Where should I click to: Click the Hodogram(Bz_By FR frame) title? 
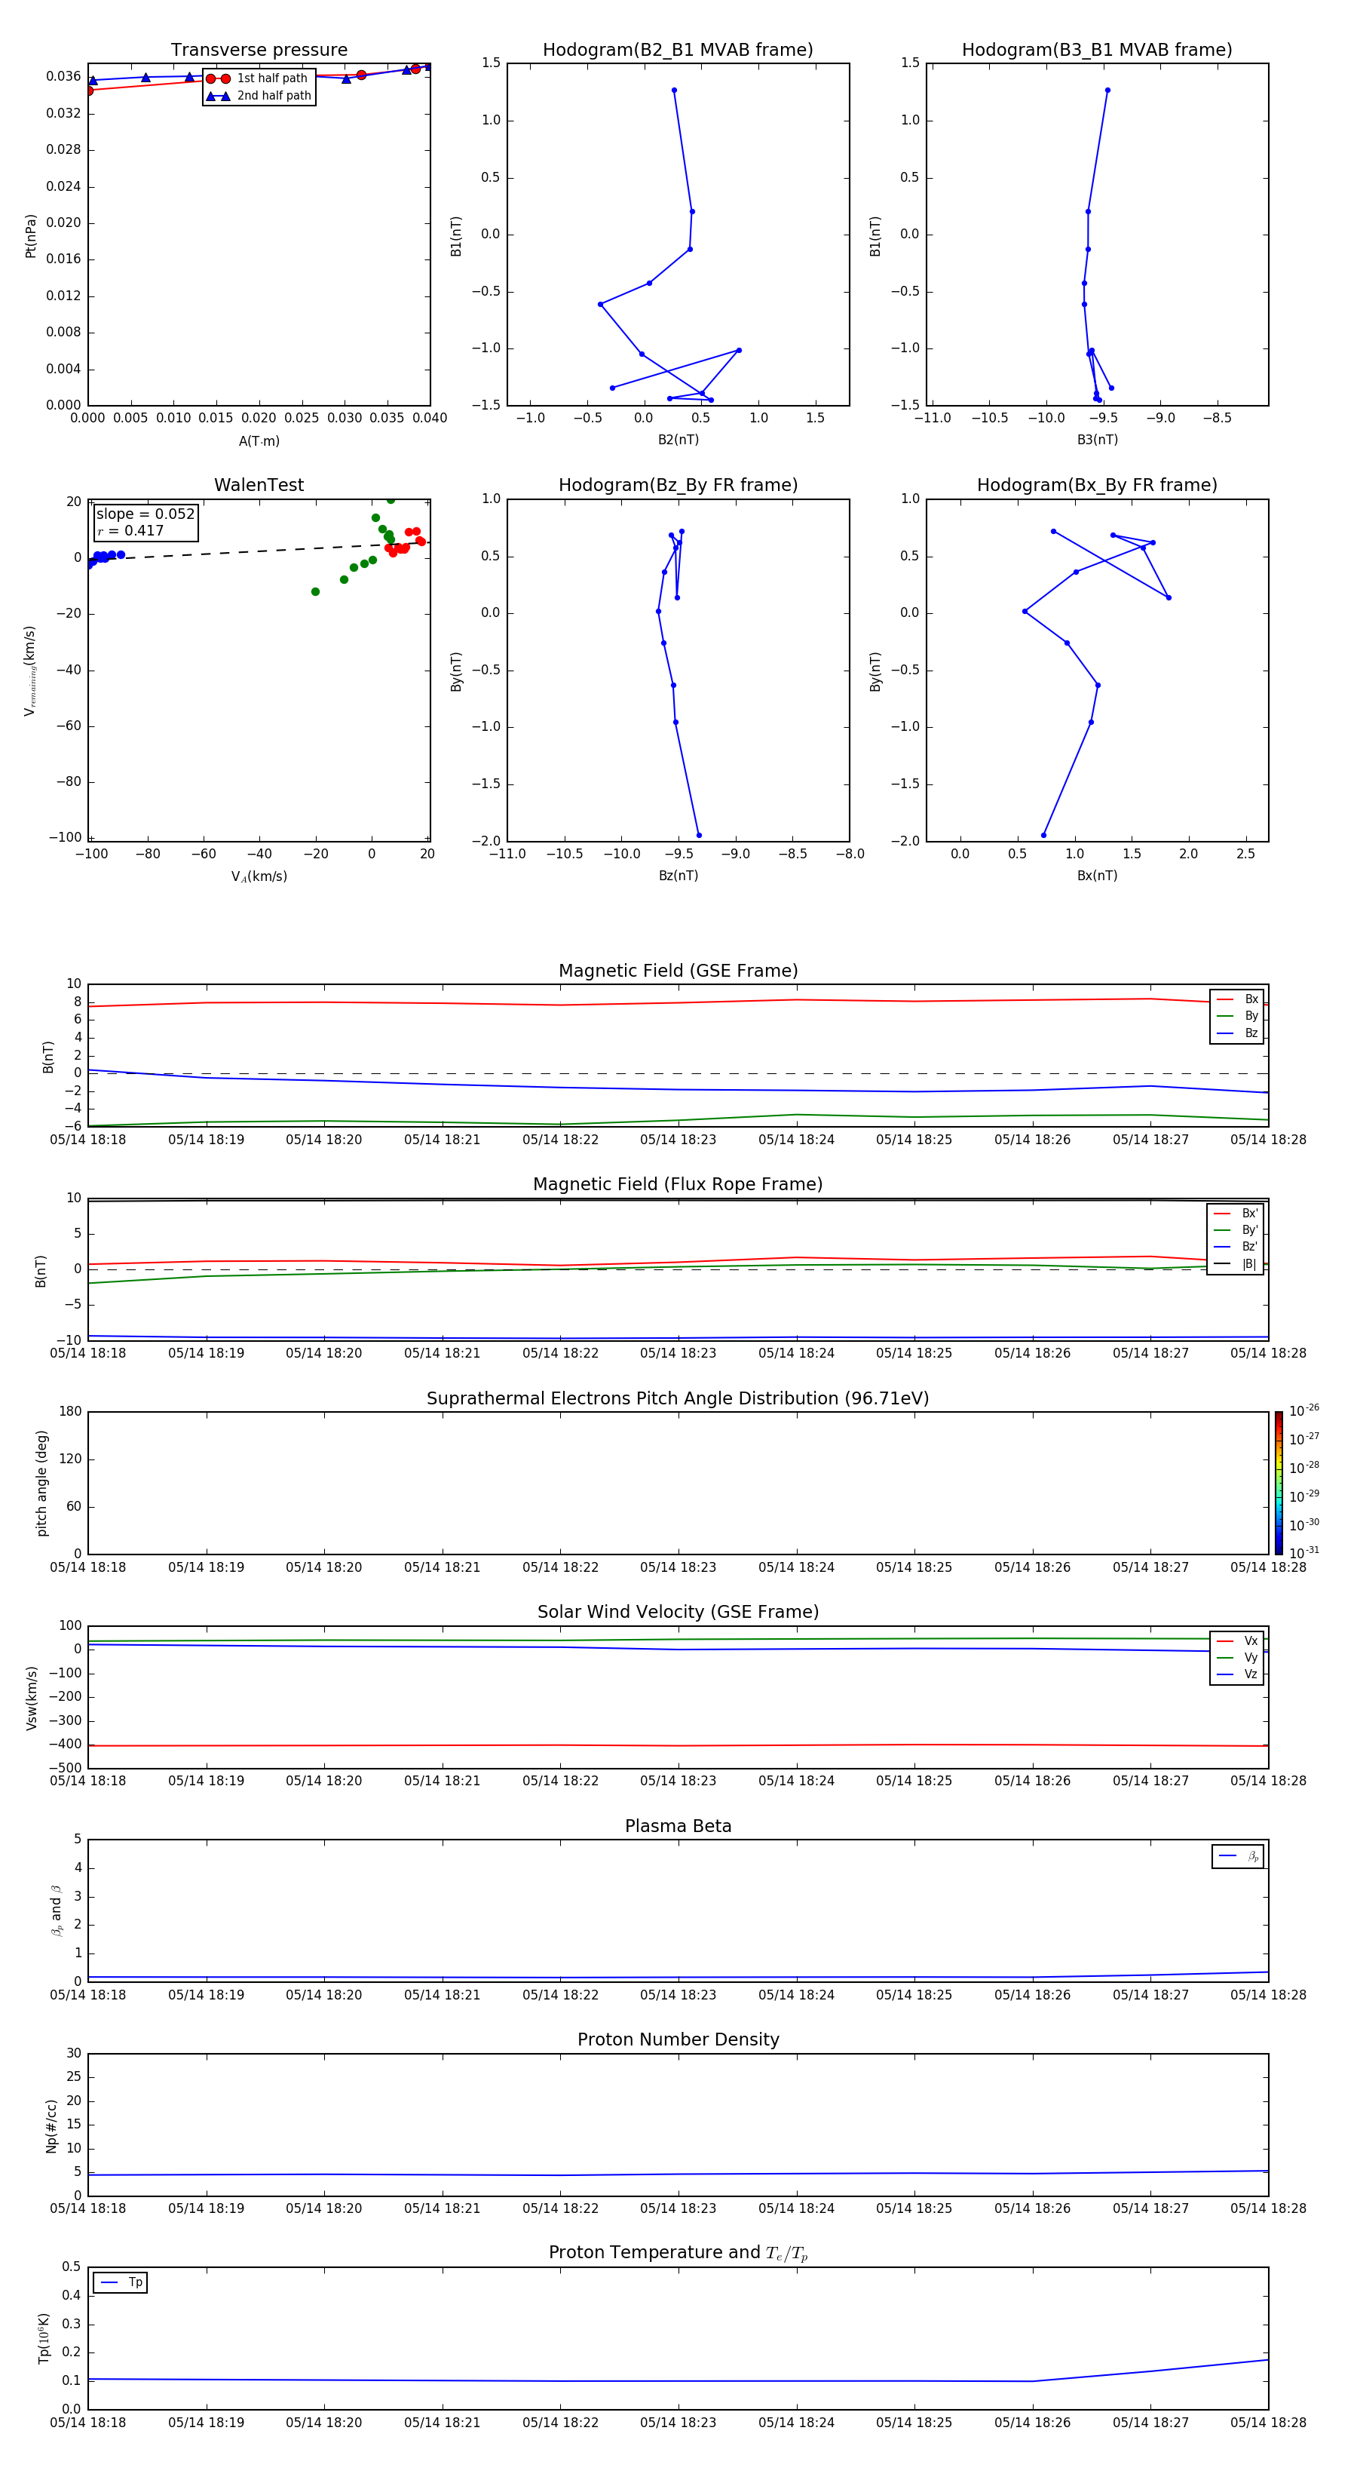[x=677, y=485]
